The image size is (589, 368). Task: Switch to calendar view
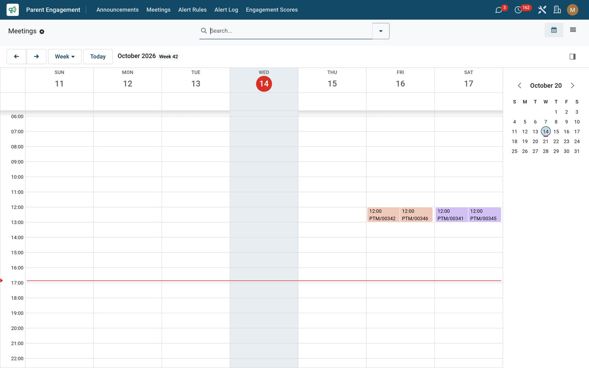click(554, 30)
